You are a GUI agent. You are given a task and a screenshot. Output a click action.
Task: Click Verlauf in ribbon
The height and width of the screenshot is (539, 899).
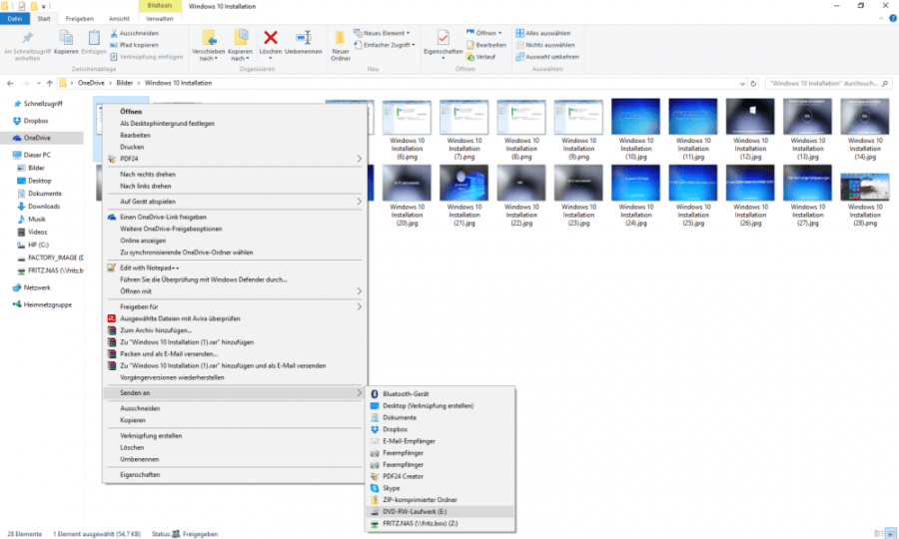pyautogui.click(x=480, y=57)
